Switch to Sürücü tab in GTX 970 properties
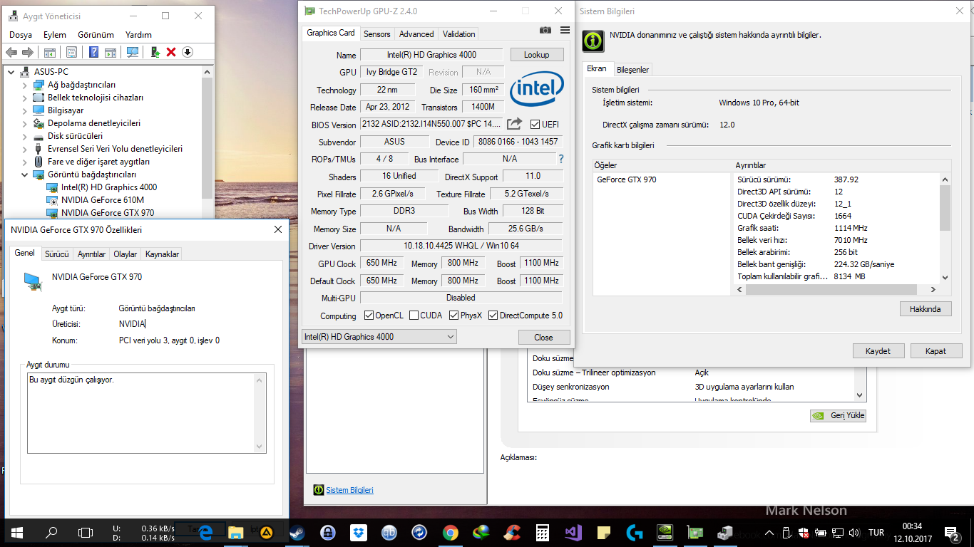Screen dimensions: 974x547 click(x=56, y=254)
